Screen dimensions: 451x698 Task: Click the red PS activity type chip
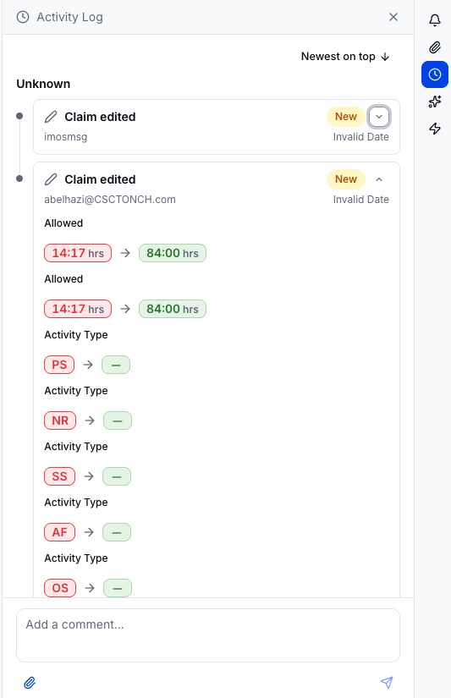pos(59,365)
